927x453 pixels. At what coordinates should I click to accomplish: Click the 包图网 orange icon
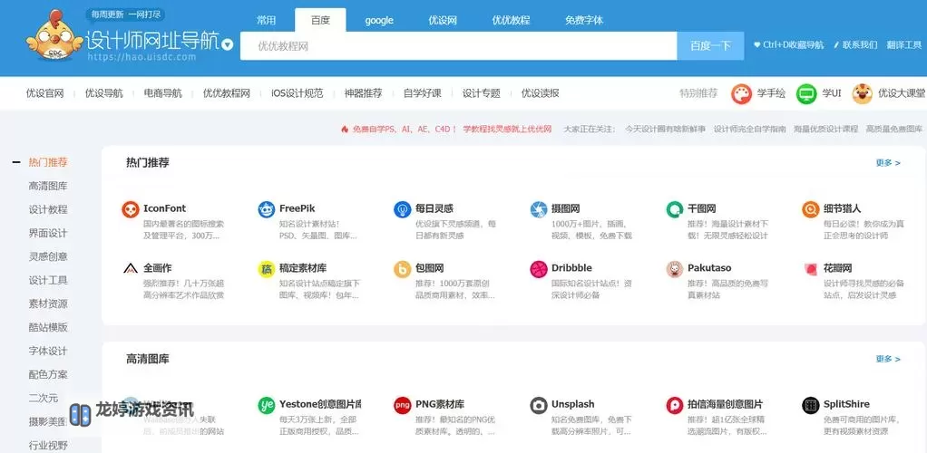pyautogui.click(x=402, y=269)
